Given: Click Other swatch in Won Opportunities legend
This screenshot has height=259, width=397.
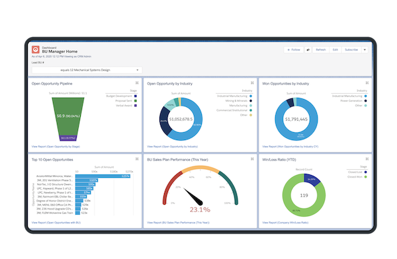Looking at the screenshot, I should [366, 106].
